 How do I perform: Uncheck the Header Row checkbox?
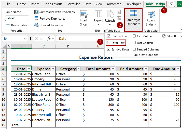pyautogui.click(x=109, y=36)
